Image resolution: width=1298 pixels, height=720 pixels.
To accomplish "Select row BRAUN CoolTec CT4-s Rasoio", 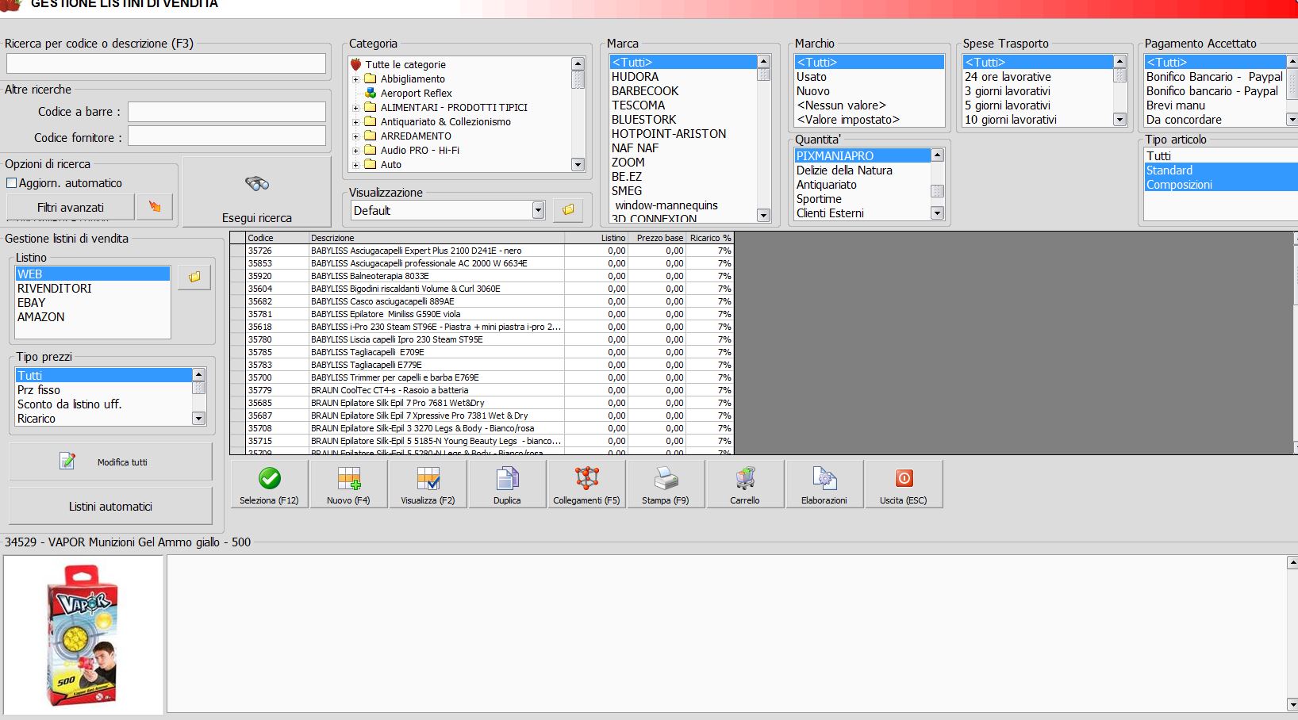I will [482, 390].
